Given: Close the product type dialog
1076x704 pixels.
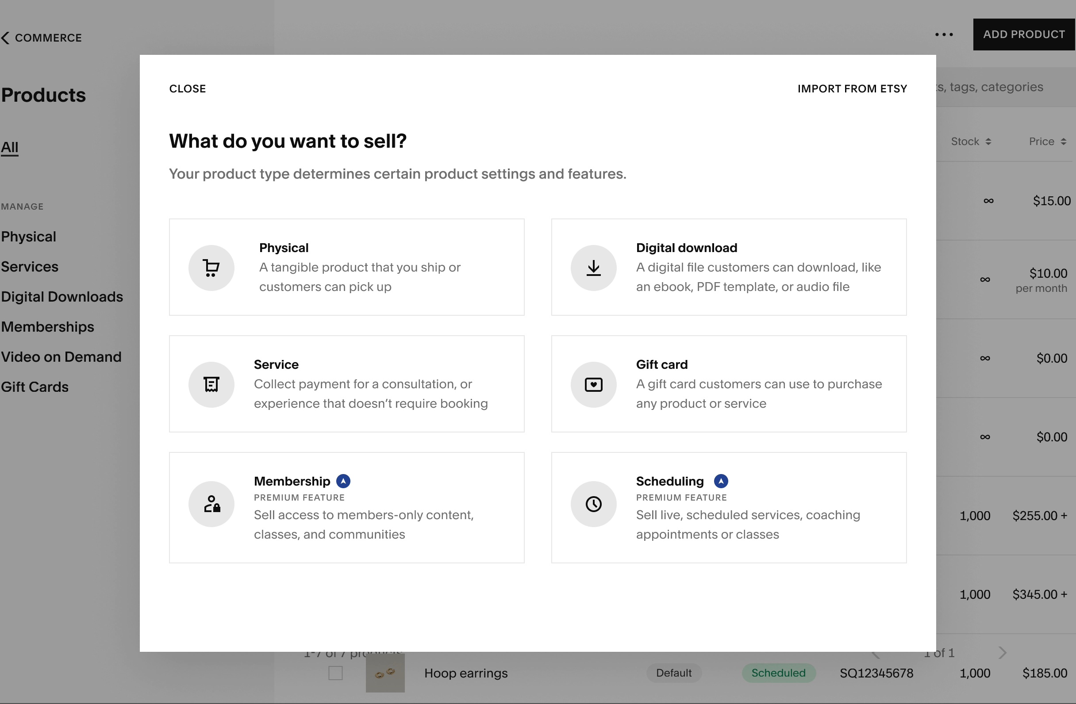Looking at the screenshot, I should click(187, 88).
